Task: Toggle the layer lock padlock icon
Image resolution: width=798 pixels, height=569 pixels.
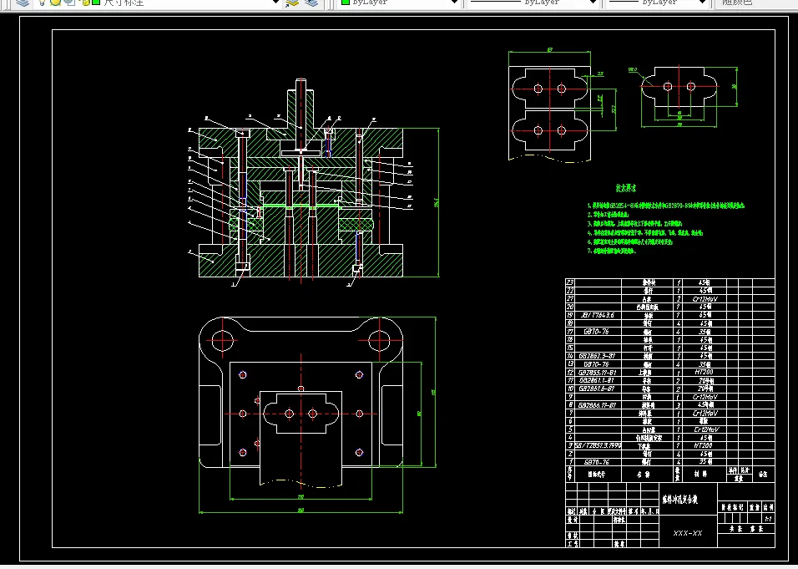Action: [x=85, y=3]
